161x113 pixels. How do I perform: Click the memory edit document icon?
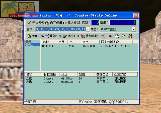47,22
